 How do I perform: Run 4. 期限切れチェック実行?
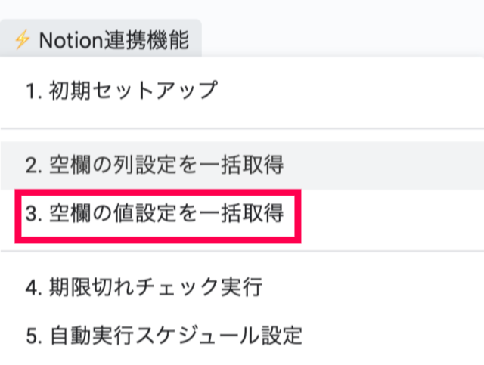click(x=143, y=288)
